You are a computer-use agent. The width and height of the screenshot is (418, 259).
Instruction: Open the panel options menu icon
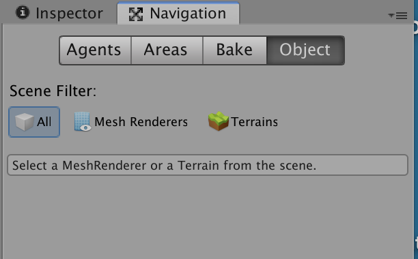[x=398, y=16]
